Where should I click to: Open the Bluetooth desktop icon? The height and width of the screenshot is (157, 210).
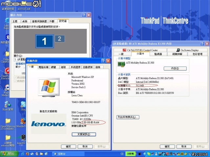(7, 37)
